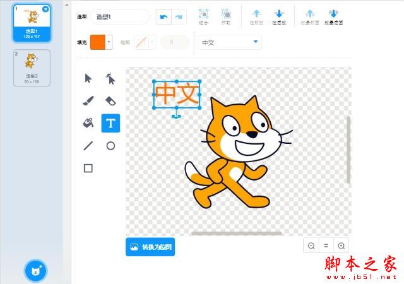
Task: Click the costume list scroll-up arrow
Action: tap(67, 4)
